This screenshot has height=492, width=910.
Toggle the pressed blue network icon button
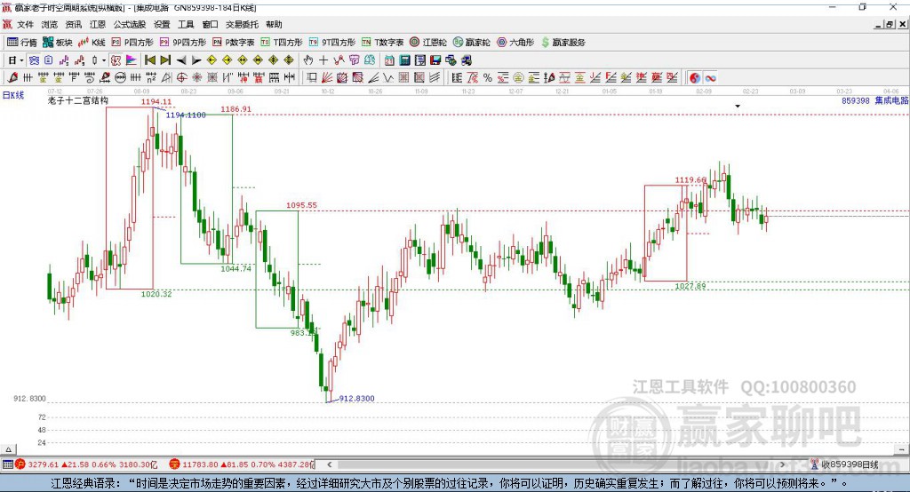point(34,60)
